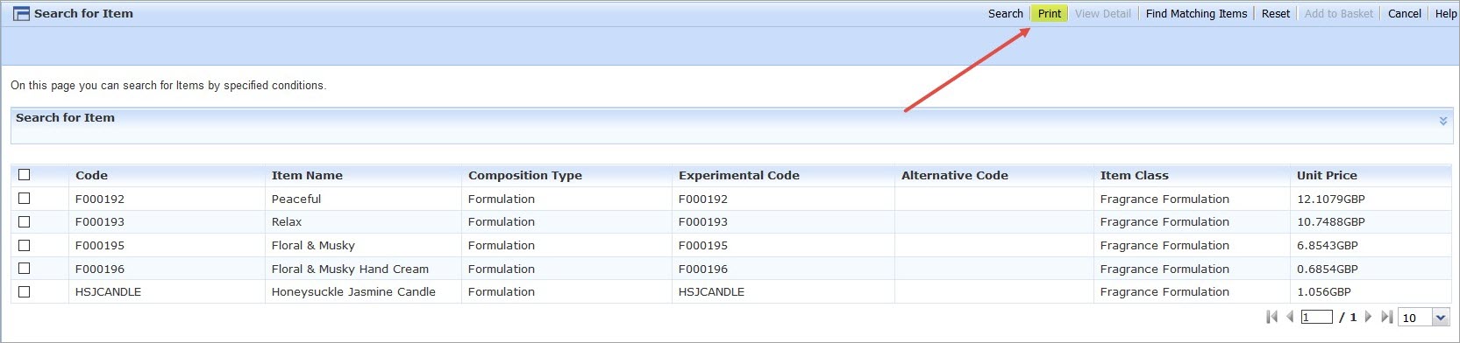This screenshot has width=1460, height=343.
Task: Sort by the Unit Price column header
Action: tap(1327, 175)
